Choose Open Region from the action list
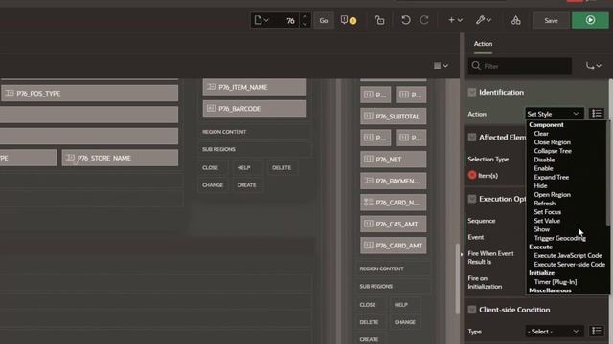This screenshot has width=613, height=344. coord(552,195)
